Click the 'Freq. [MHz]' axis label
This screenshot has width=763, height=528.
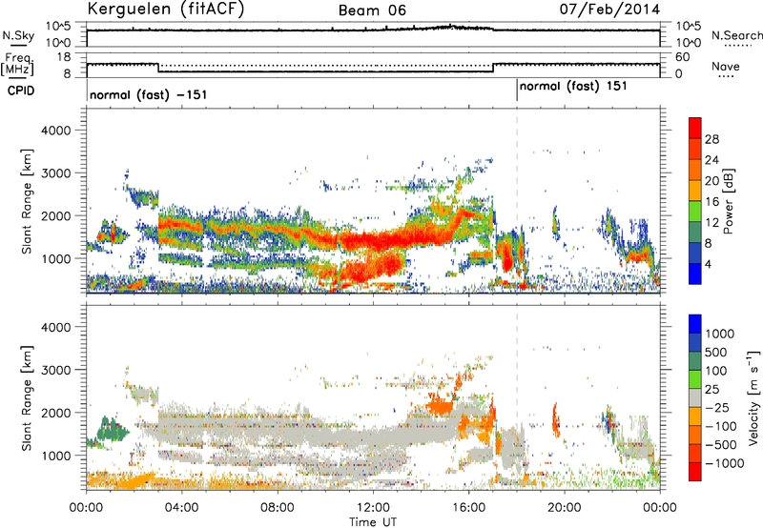17,65
